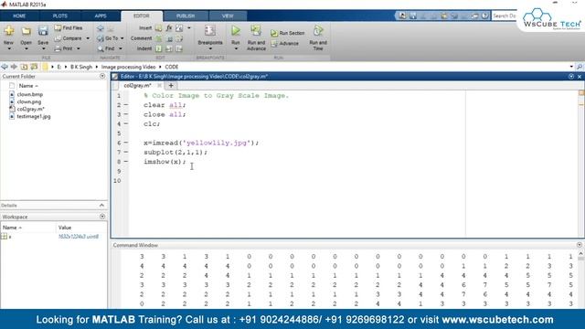Screen dimensions: 585x329
Task: Switch to the PLOTS tab
Action: coord(60,16)
